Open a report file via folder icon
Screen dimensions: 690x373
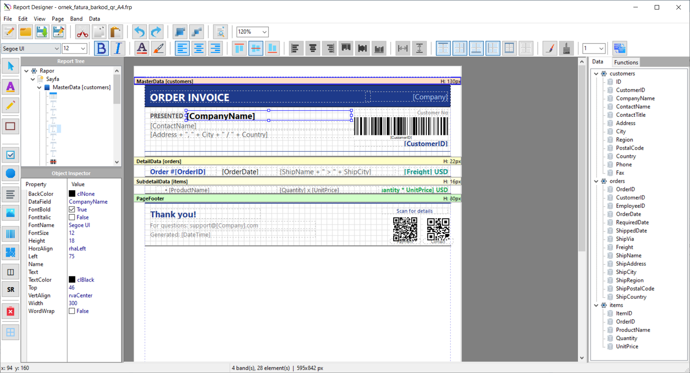[25, 32]
